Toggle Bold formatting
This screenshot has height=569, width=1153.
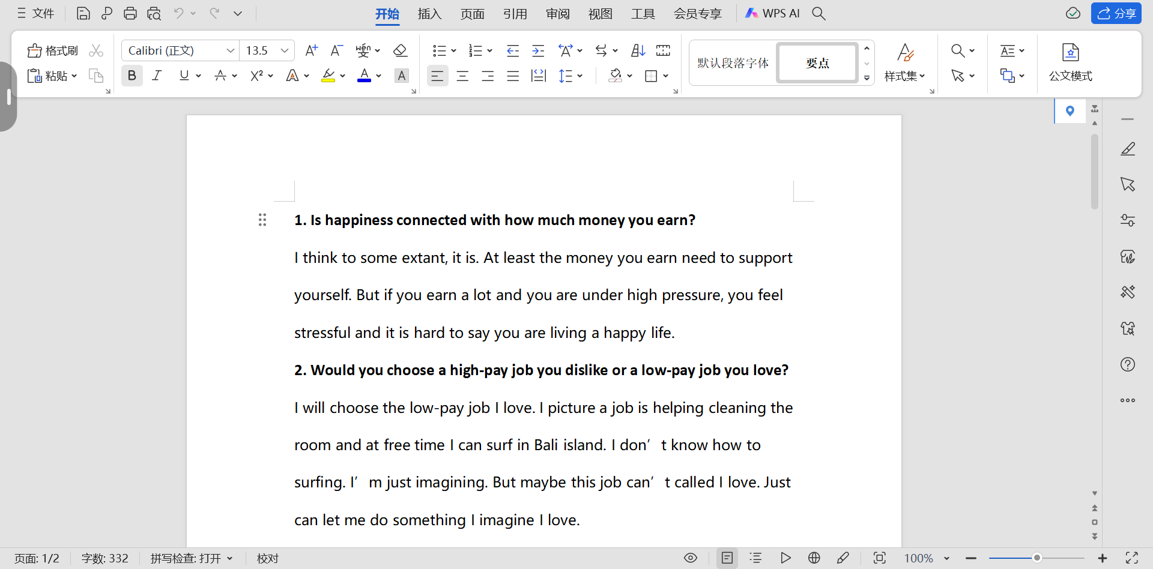click(132, 76)
